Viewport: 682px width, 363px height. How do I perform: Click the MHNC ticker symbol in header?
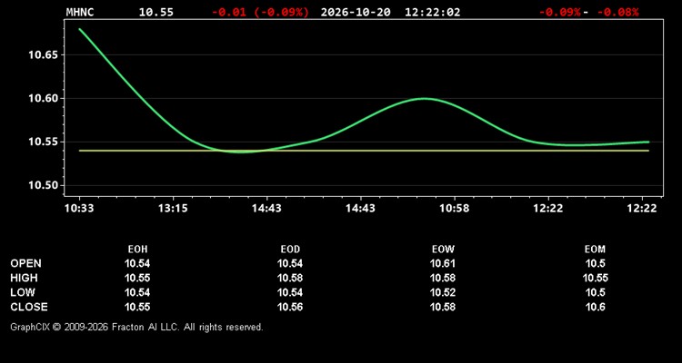click(80, 12)
